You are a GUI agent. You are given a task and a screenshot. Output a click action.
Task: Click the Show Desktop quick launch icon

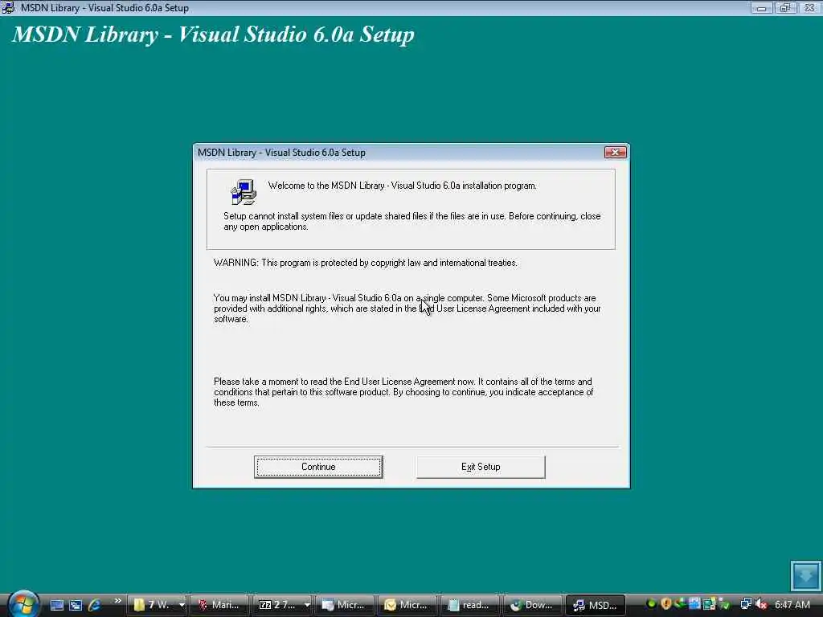click(57, 605)
